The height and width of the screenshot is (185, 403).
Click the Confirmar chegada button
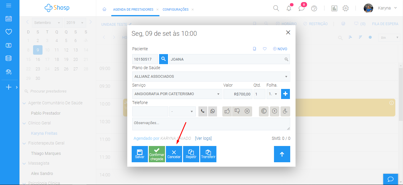click(x=157, y=154)
